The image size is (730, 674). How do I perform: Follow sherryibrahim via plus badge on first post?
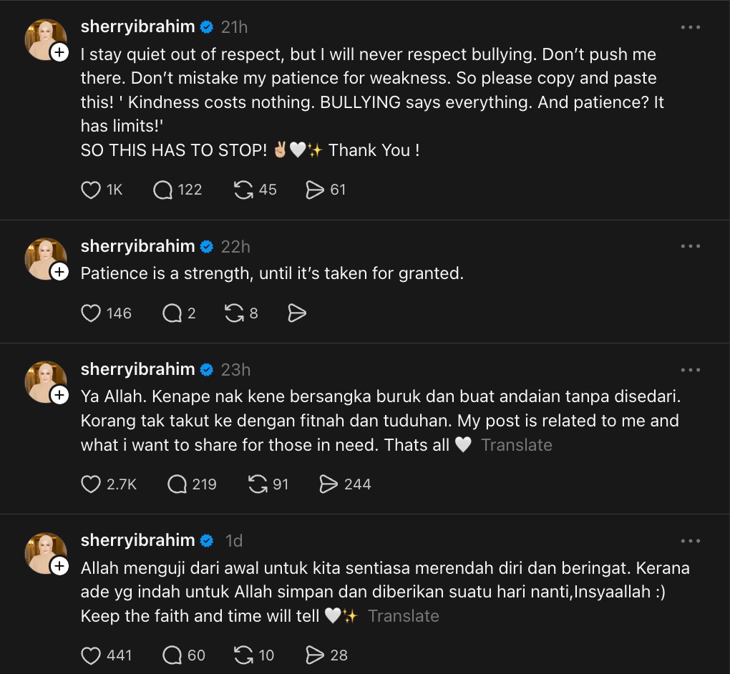[59, 52]
